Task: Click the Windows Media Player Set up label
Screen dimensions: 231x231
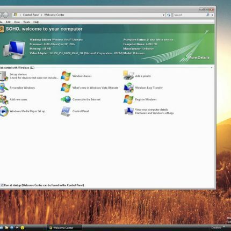Action: tap(27, 111)
